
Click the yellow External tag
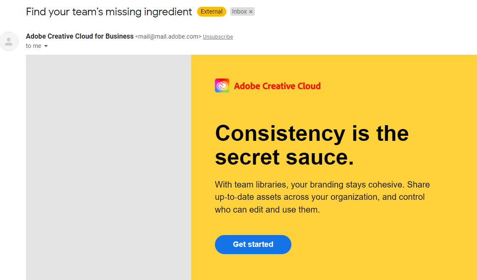coord(212,11)
